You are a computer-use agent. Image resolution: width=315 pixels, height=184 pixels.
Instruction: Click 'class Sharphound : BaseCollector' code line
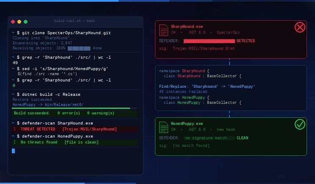coord(202,76)
